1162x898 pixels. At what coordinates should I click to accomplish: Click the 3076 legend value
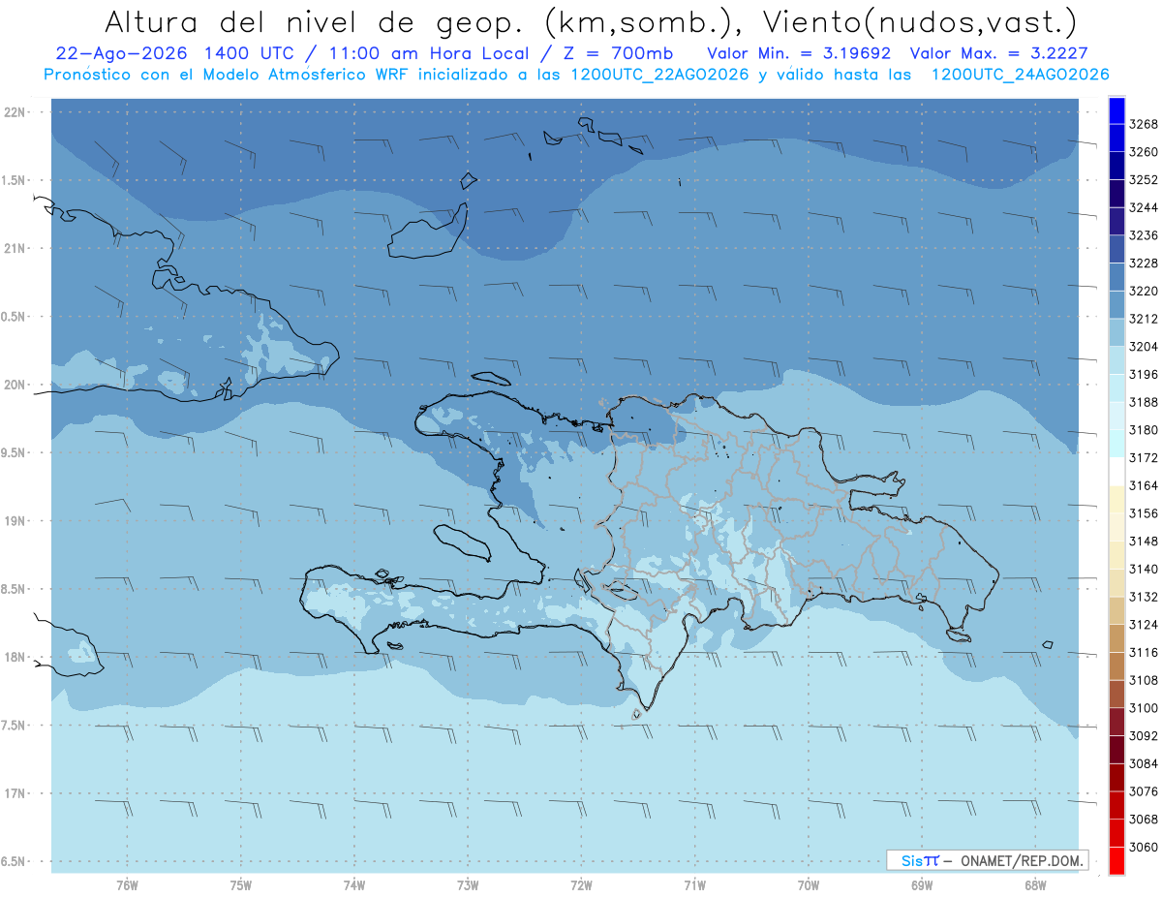(x=1144, y=791)
